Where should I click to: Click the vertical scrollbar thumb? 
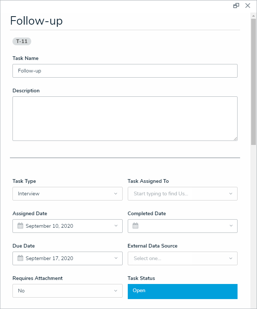click(253, 81)
